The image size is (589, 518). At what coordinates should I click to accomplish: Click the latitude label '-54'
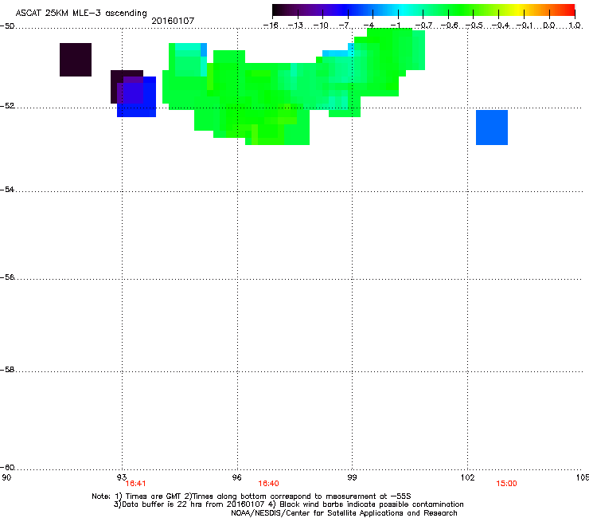click(x=7, y=190)
